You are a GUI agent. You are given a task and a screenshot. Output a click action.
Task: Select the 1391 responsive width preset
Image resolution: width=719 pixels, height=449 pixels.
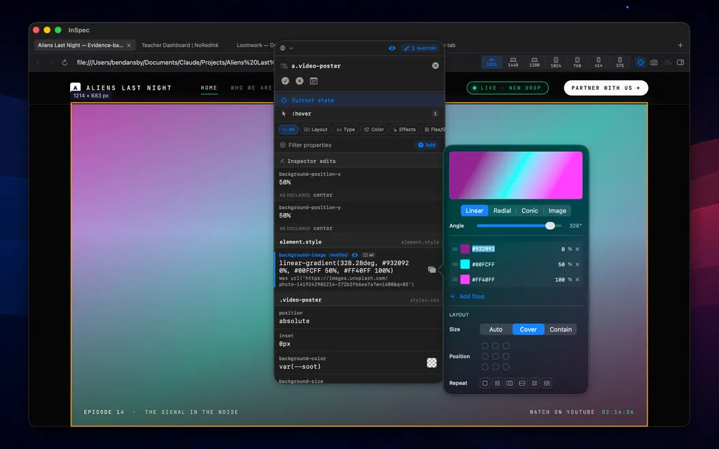coord(492,63)
